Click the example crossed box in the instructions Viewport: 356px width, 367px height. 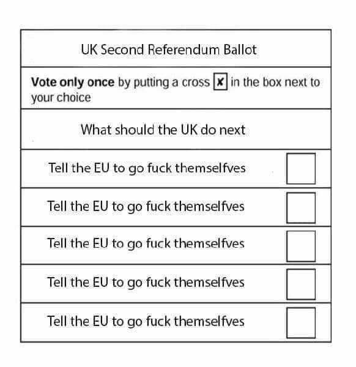pos(220,82)
